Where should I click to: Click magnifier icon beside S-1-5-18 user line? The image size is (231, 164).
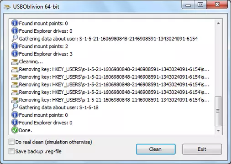pos(15,107)
